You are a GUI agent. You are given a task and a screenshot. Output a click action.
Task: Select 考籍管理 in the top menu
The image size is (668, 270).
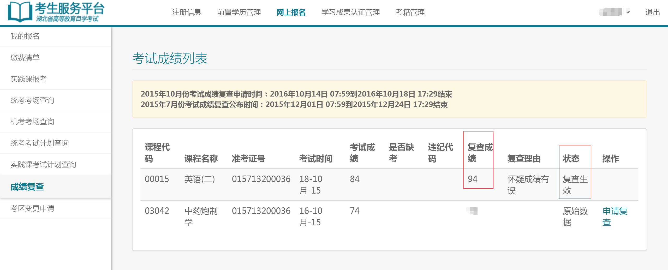coord(410,12)
